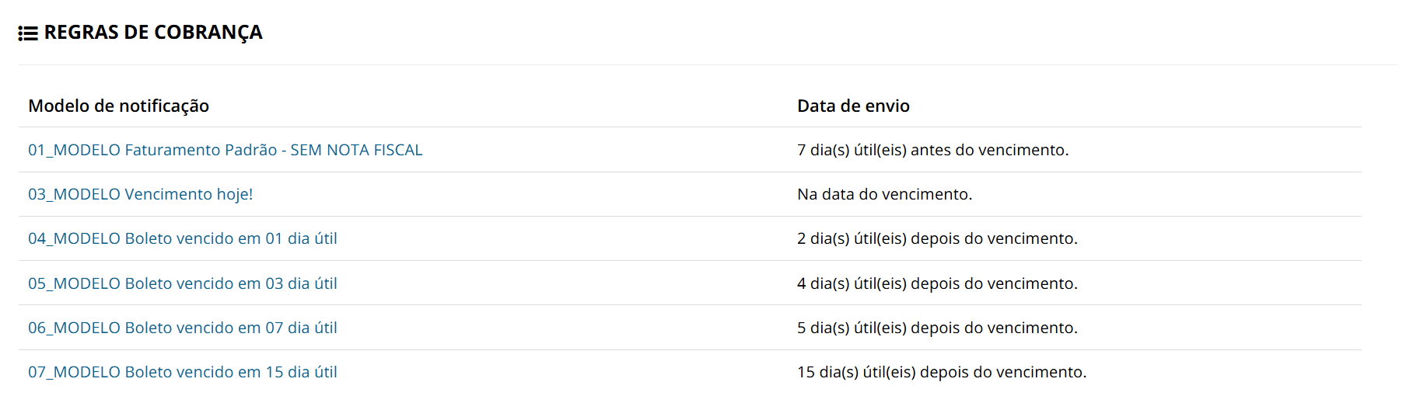Select the '4 dia(s) útil(eis) depois' send date
Viewport: 1413px width, 410px height.
[937, 283]
